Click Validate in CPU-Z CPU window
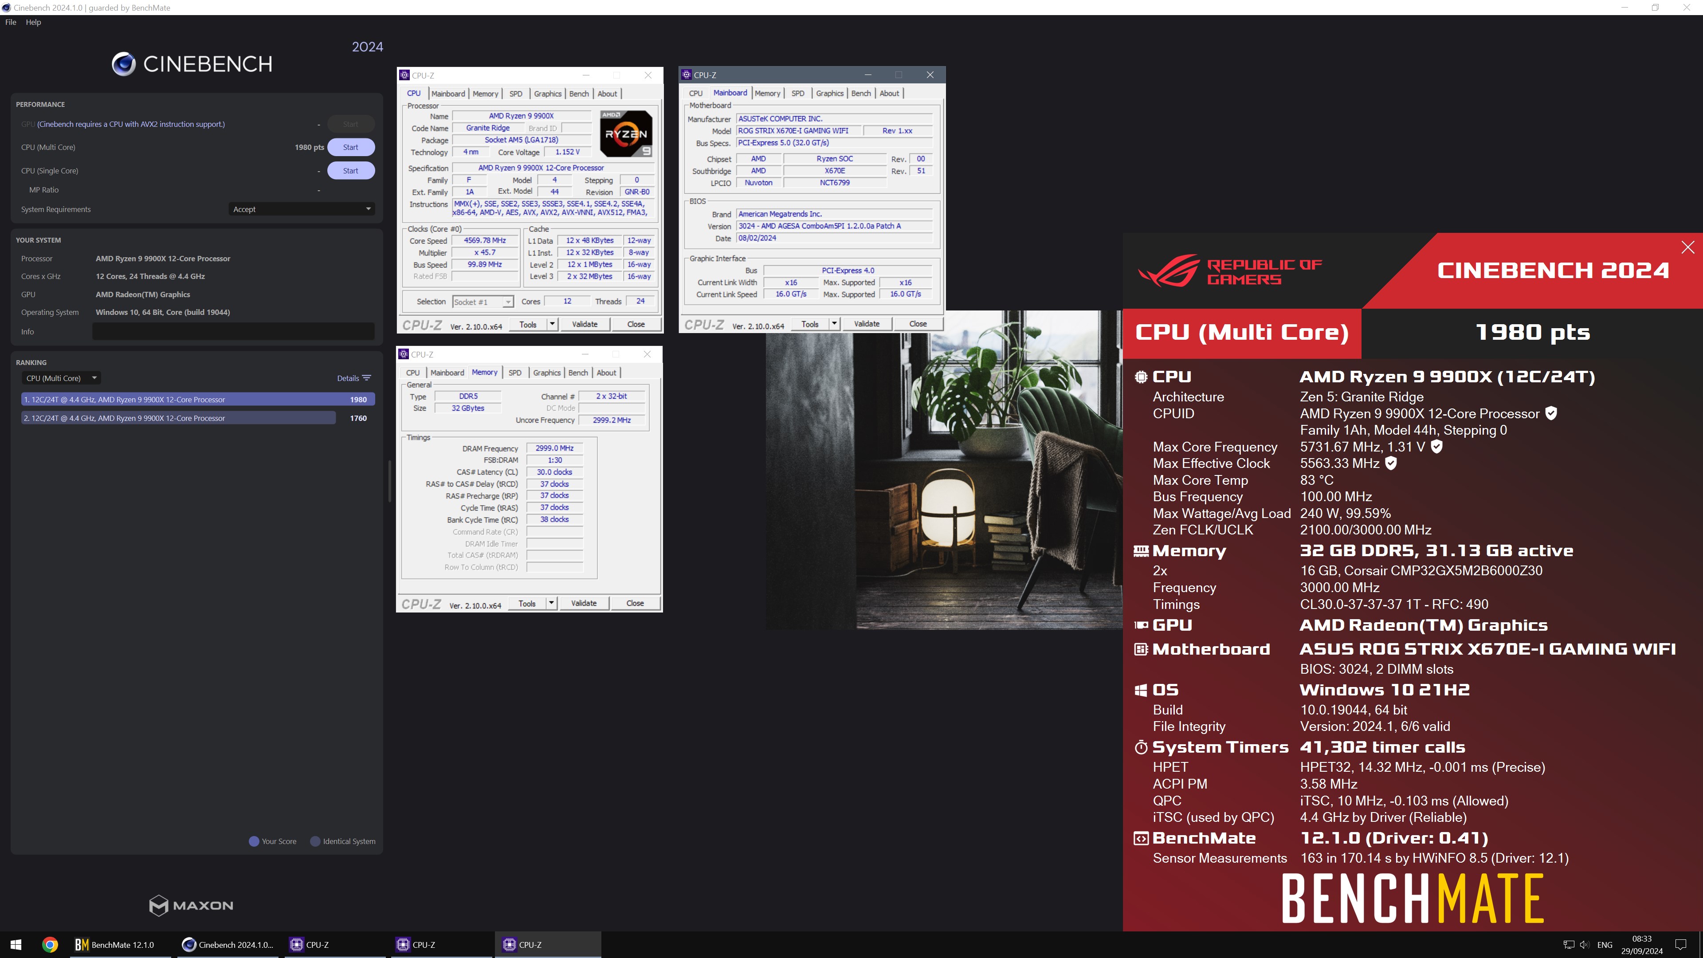This screenshot has width=1703, height=958. [585, 324]
